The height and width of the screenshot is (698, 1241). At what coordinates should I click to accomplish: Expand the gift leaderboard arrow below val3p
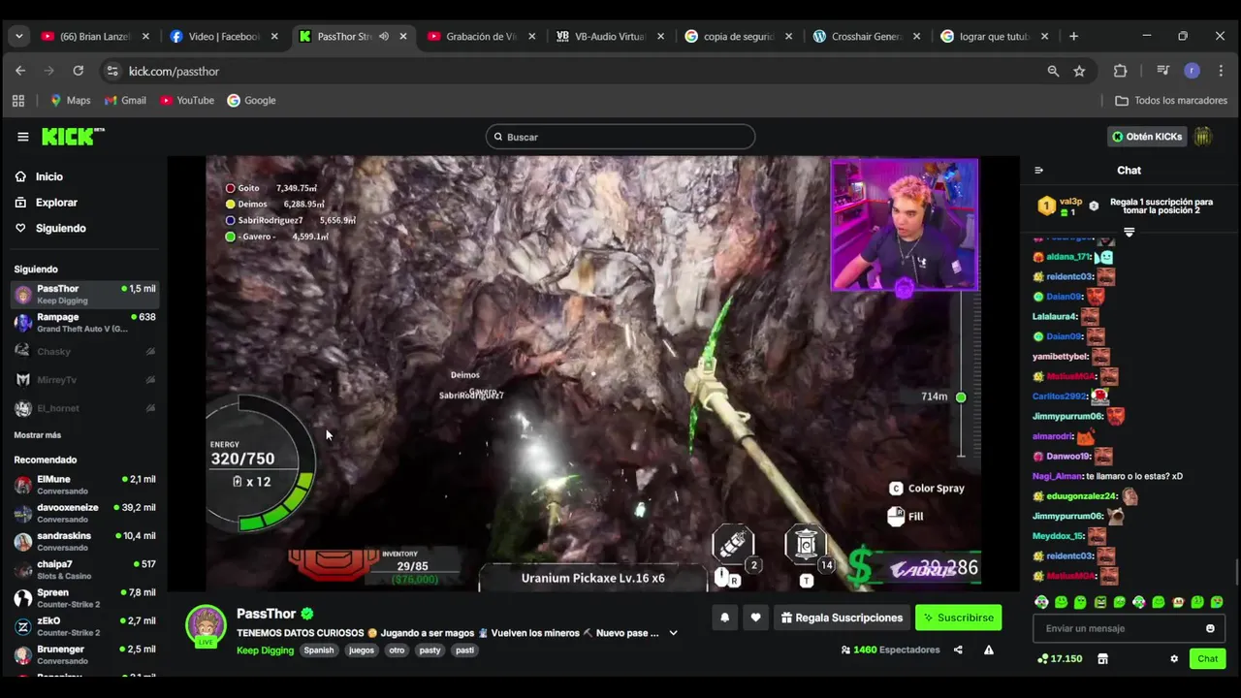(x=1129, y=232)
